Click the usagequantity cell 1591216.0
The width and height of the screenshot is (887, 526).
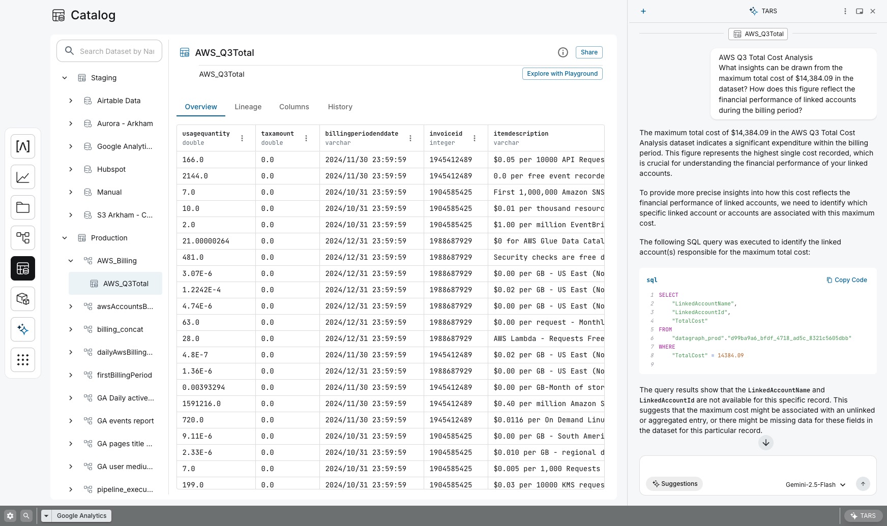216,404
